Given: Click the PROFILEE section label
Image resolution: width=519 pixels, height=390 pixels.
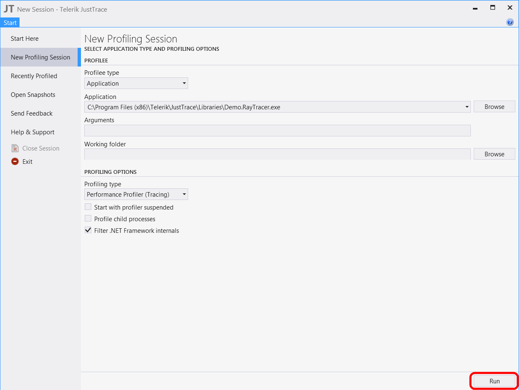Looking at the screenshot, I should (96, 61).
